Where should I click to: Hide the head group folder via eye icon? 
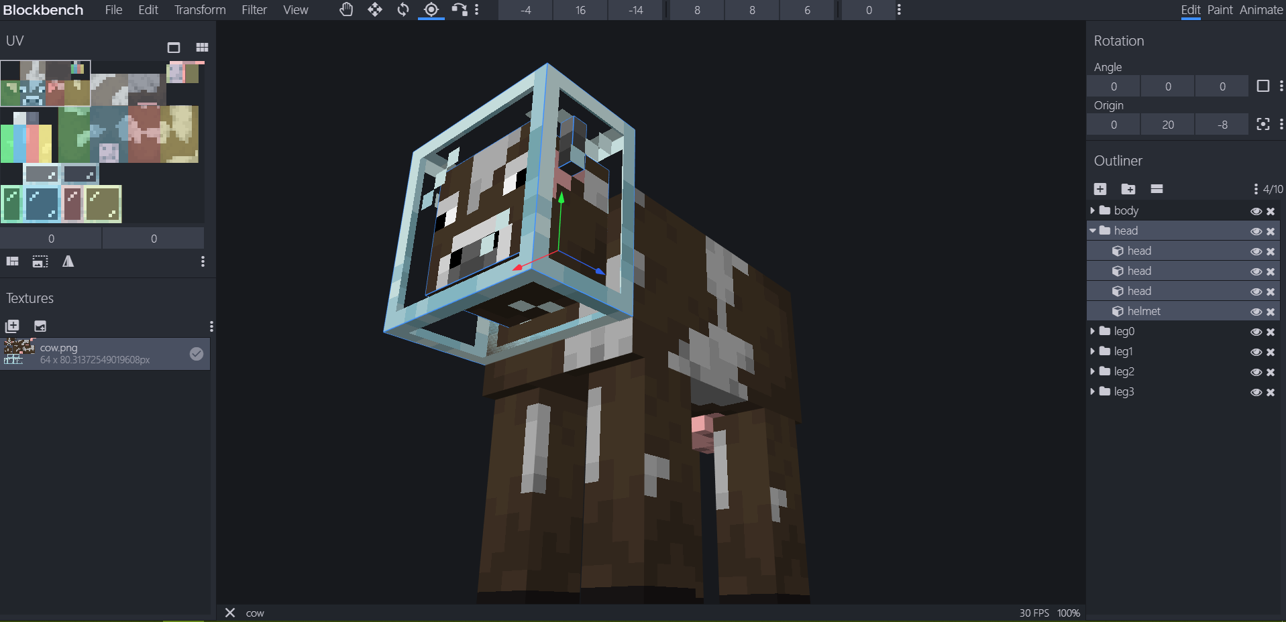pyautogui.click(x=1256, y=231)
